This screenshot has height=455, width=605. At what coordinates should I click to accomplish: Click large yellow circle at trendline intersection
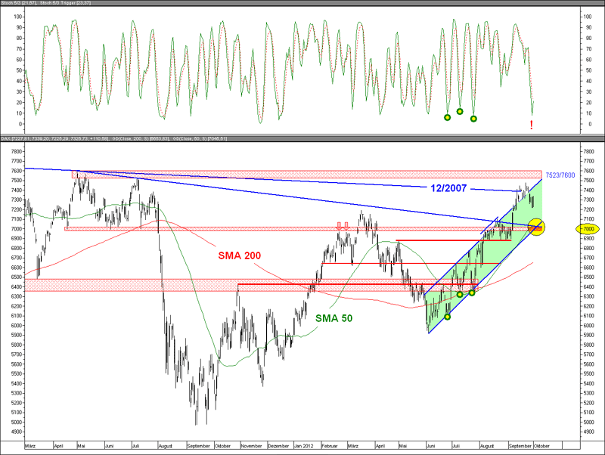tap(536, 227)
